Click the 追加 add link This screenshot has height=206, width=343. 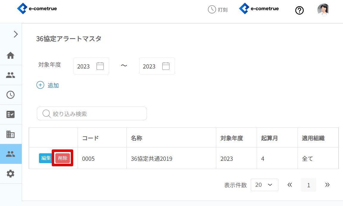click(48, 85)
